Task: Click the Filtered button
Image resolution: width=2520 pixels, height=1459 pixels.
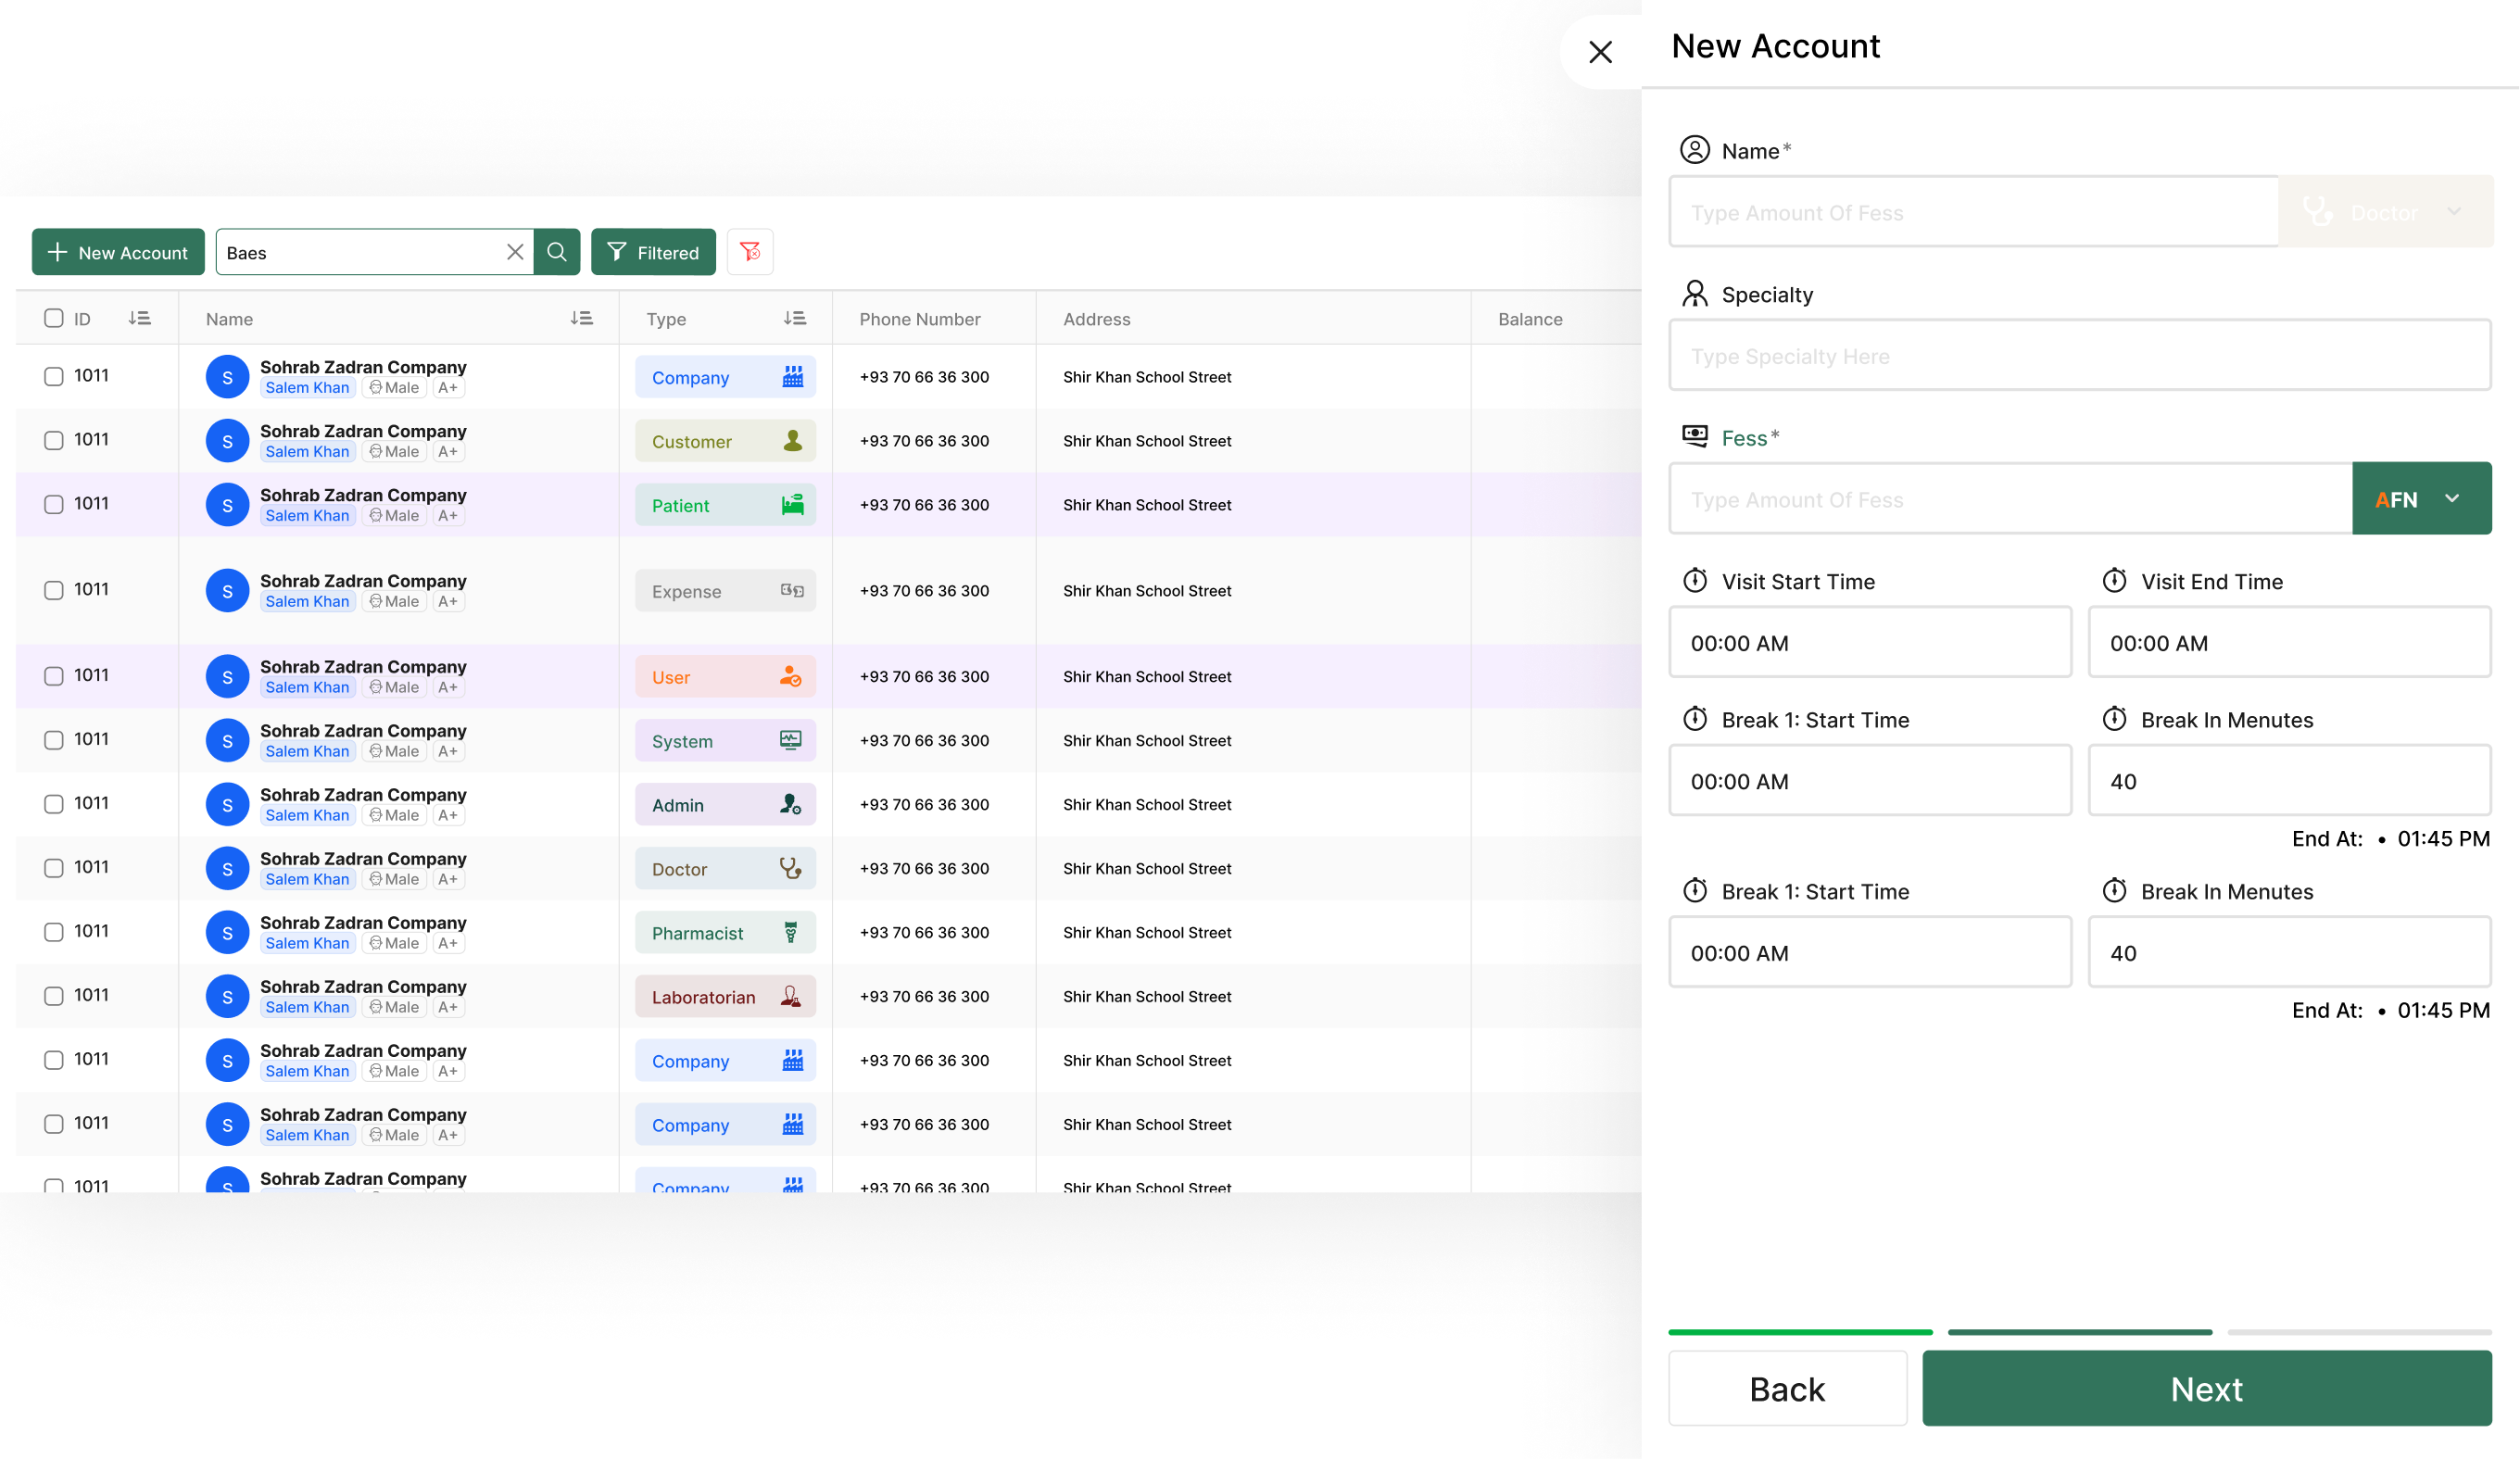Action: point(653,252)
